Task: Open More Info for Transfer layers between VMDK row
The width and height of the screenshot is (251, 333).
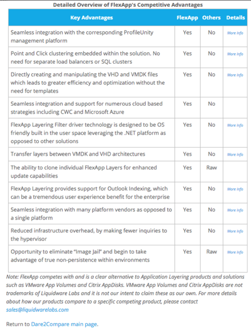Action: [235, 154]
